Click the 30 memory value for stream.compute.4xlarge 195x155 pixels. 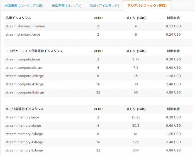click(136, 84)
